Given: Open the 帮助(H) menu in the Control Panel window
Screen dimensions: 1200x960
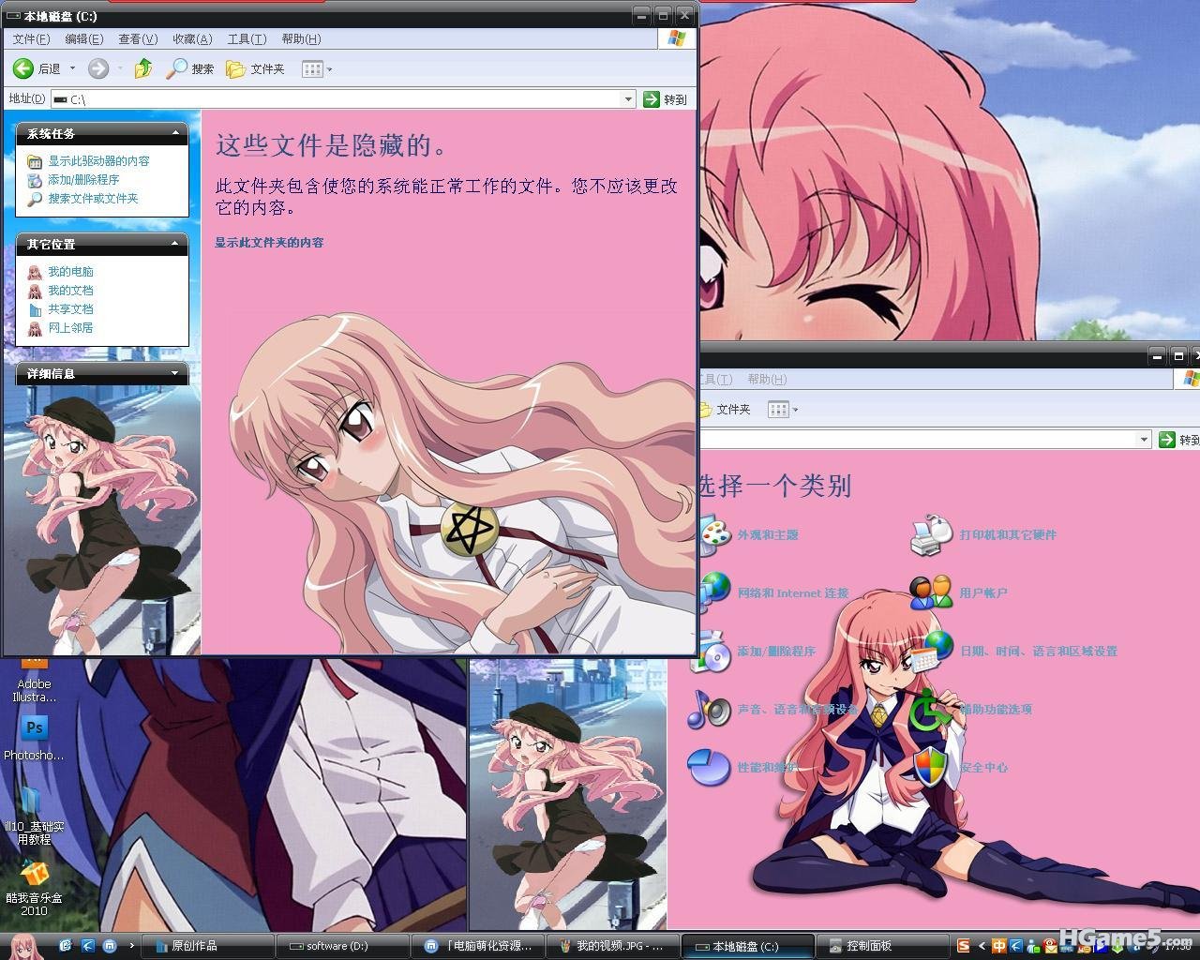Looking at the screenshot, I should [x=767, y=379].
